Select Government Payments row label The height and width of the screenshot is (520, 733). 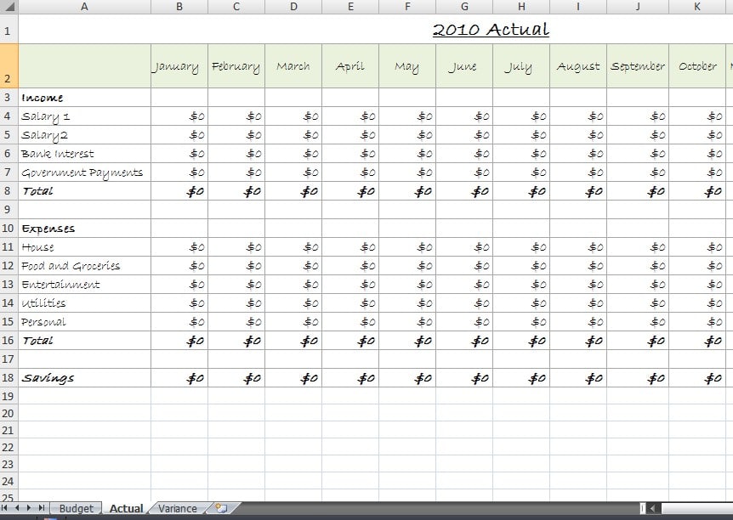[84, 172]
